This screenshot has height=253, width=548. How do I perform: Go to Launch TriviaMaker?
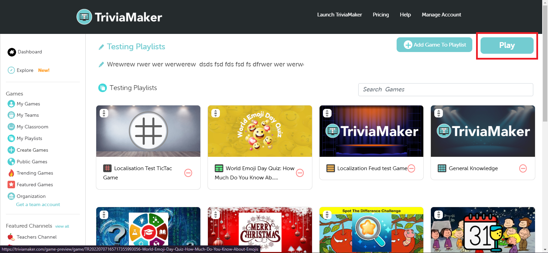click(339, 15)
